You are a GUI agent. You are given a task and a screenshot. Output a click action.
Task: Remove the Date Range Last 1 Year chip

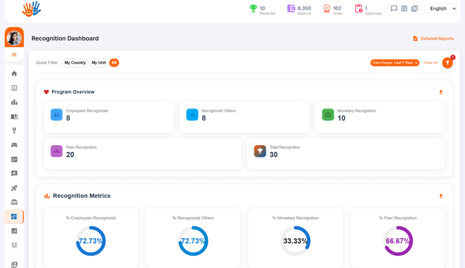[416, 63]
